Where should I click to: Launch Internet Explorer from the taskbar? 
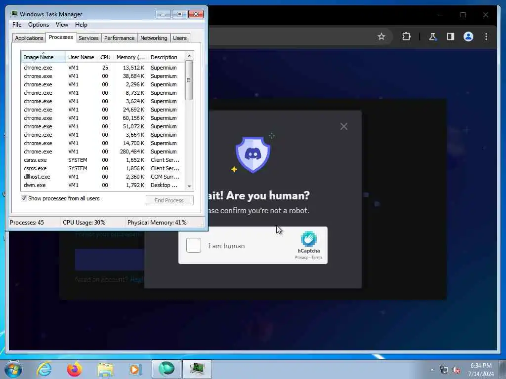(44, 369)
